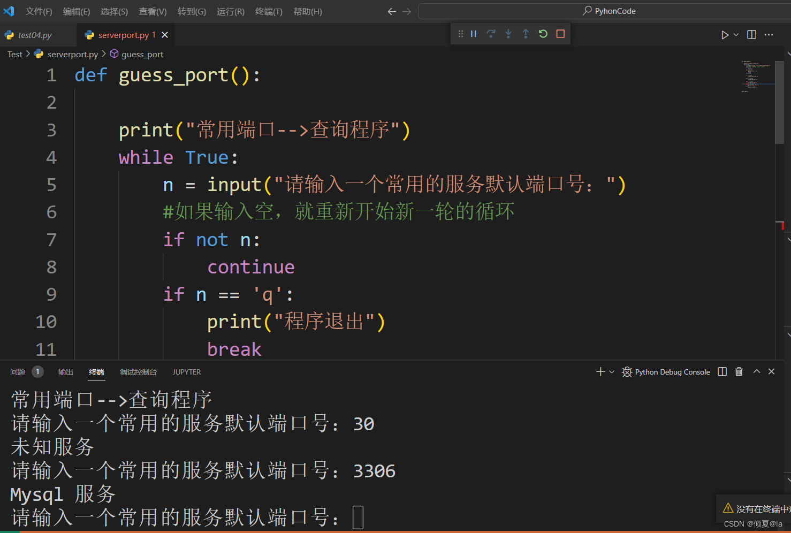Click the 'Mysql 服务' terminal output
The image size is (791, 533).
tap(63, 494)
